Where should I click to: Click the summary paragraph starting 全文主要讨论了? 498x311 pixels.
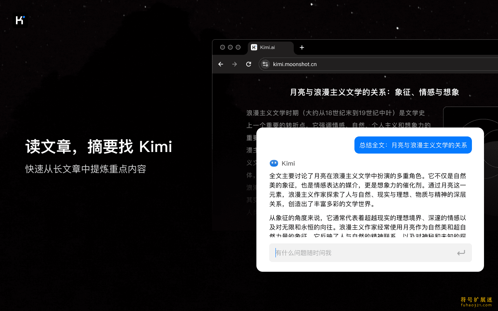368,190
